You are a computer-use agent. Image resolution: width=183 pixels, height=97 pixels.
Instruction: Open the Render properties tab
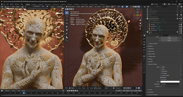tap(144, 42)
